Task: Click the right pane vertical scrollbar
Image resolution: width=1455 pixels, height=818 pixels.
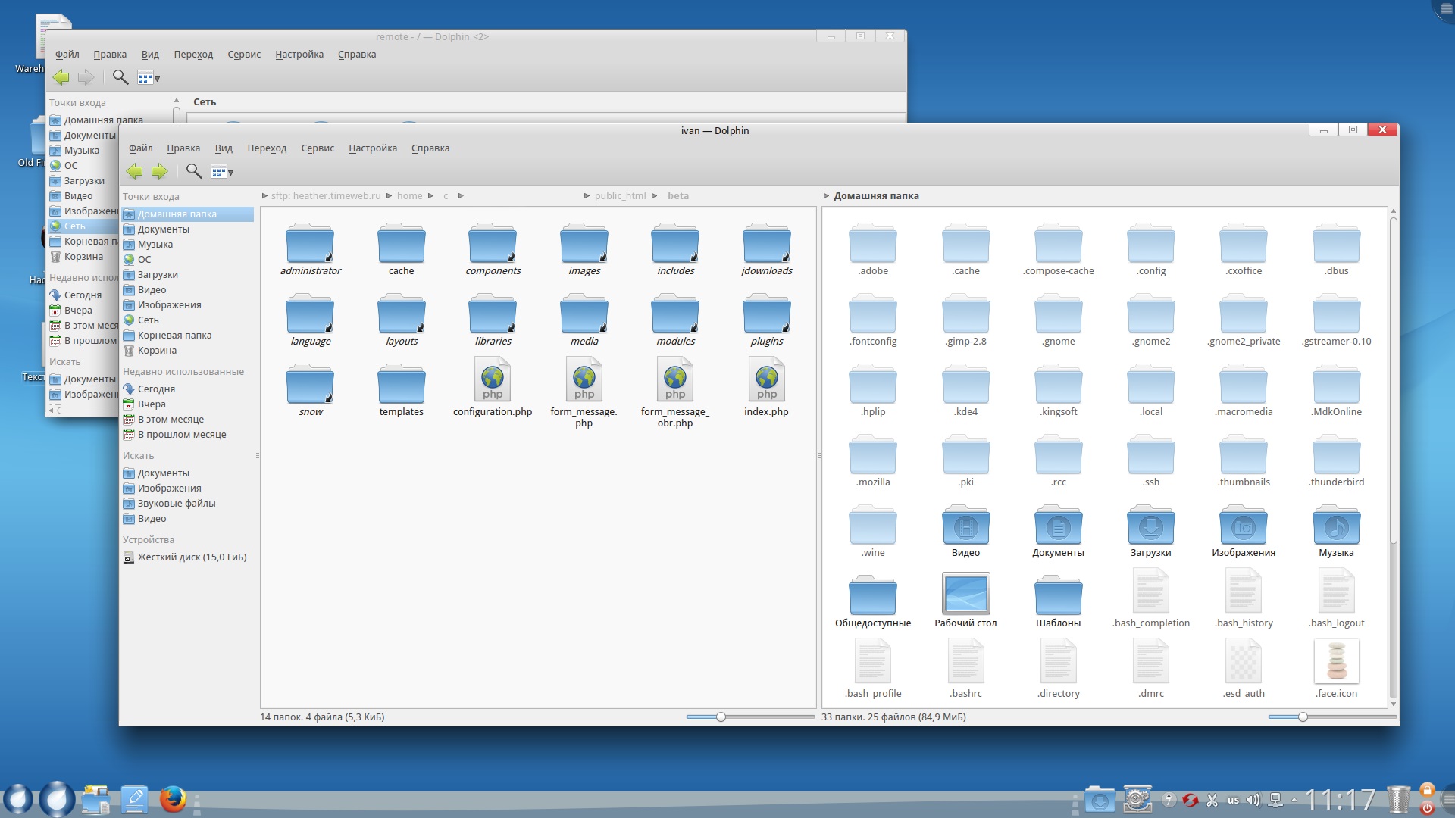Action: pos(1393,379)
